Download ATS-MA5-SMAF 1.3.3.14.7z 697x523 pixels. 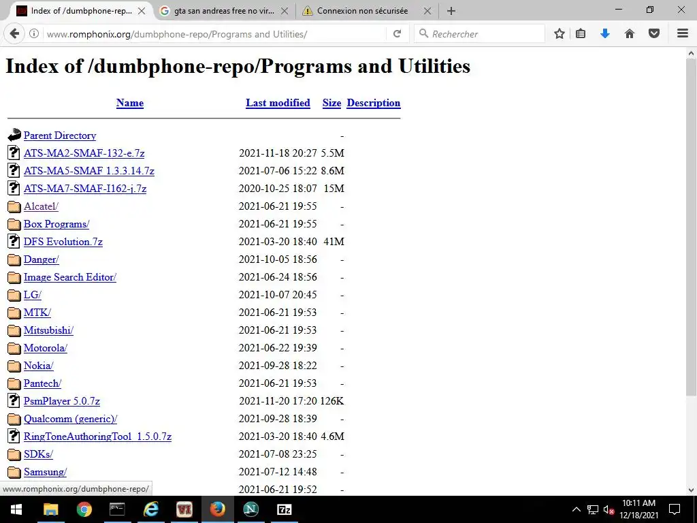click(x=89, y=171)
